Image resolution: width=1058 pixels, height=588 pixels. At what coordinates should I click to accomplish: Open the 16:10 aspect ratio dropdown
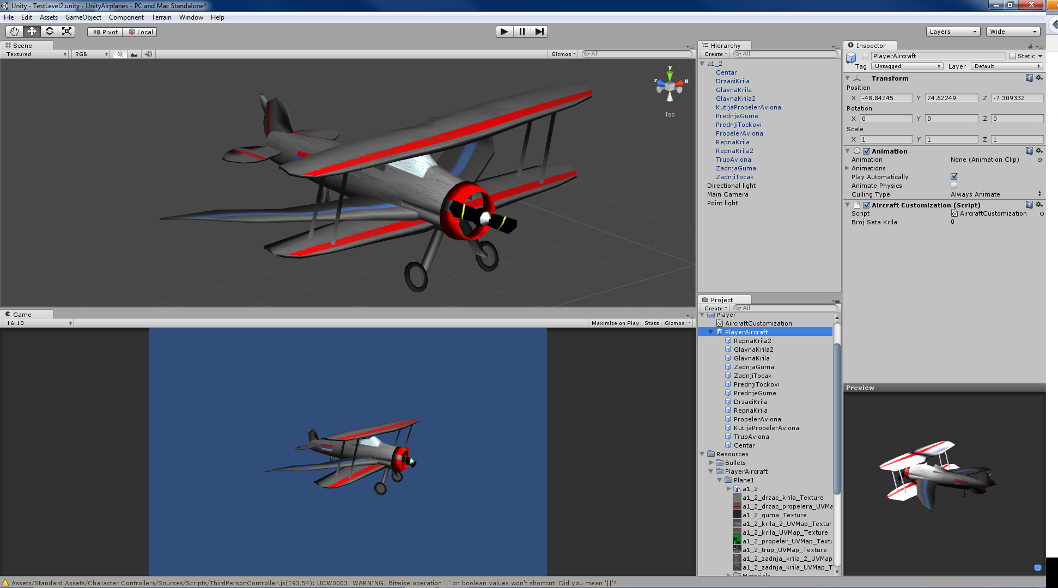pos(39,323)
